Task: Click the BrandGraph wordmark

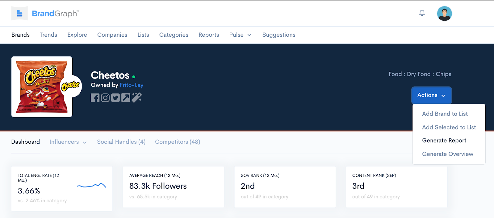Action: (55, 14)
